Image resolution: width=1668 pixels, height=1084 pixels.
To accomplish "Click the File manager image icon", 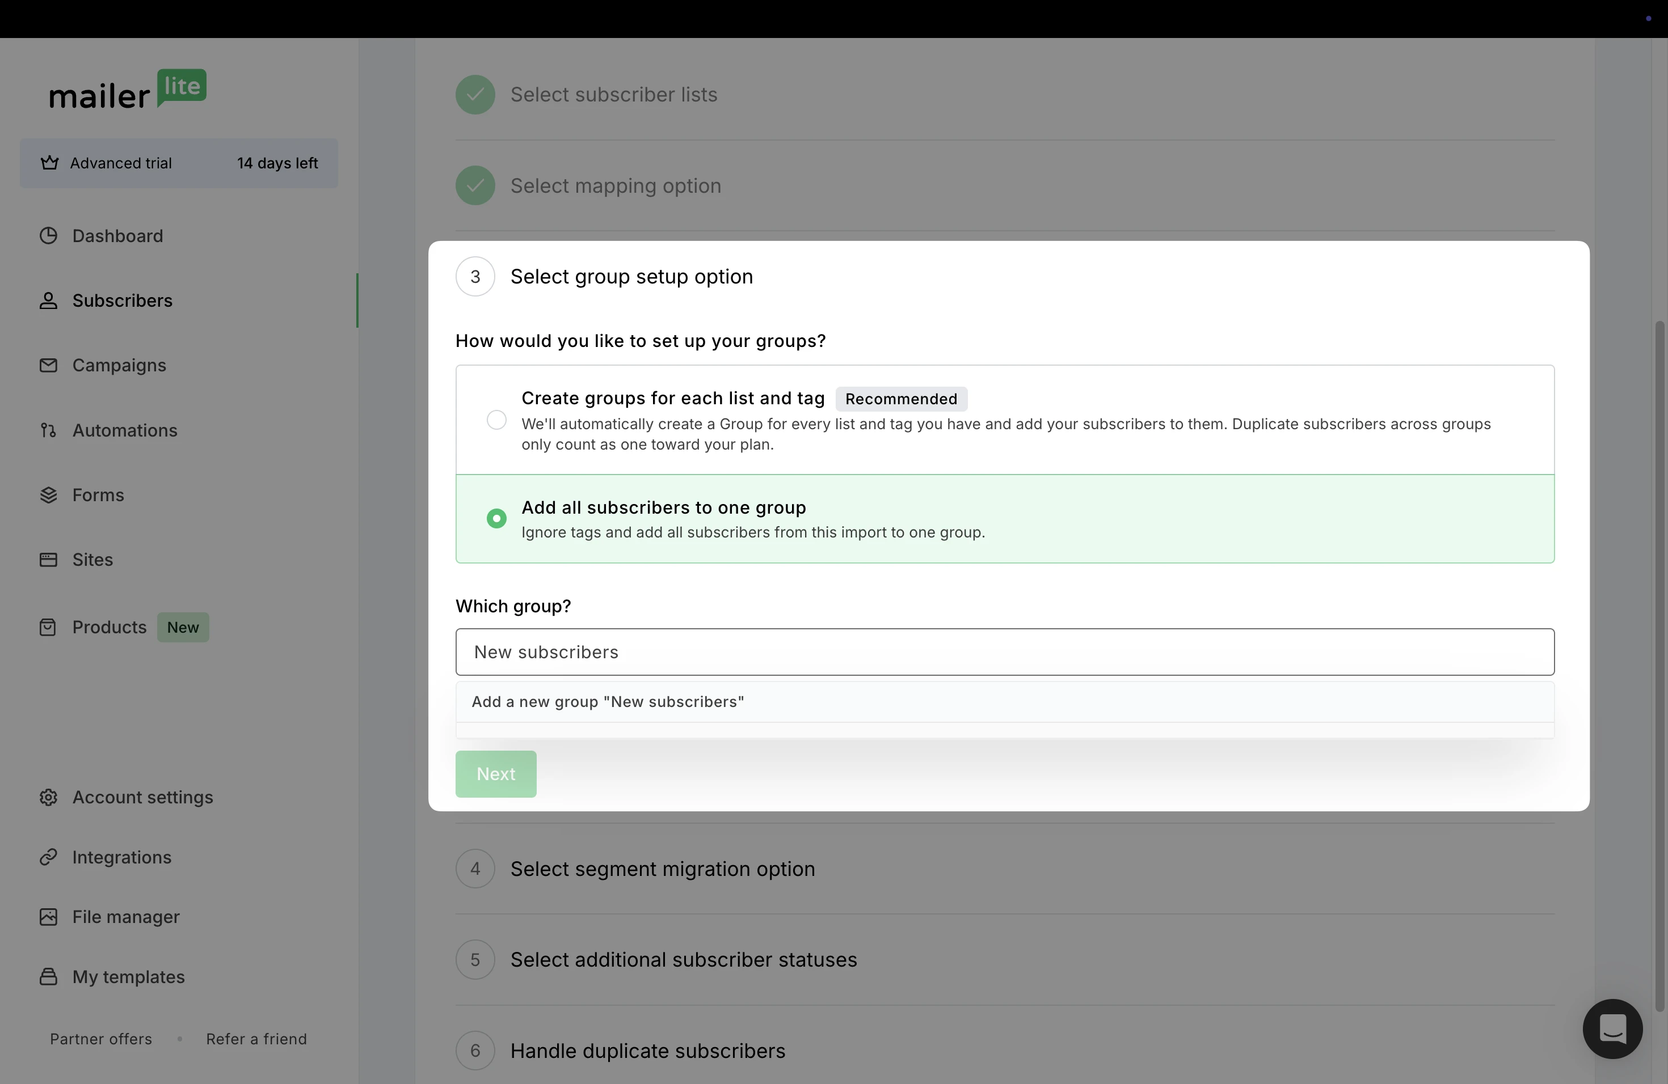I will [48, 917].
